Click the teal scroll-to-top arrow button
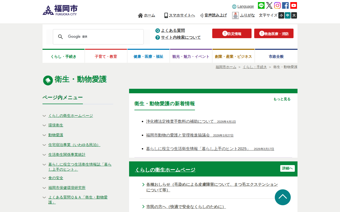This screenshot has width=340, height=212. (283, 197)
